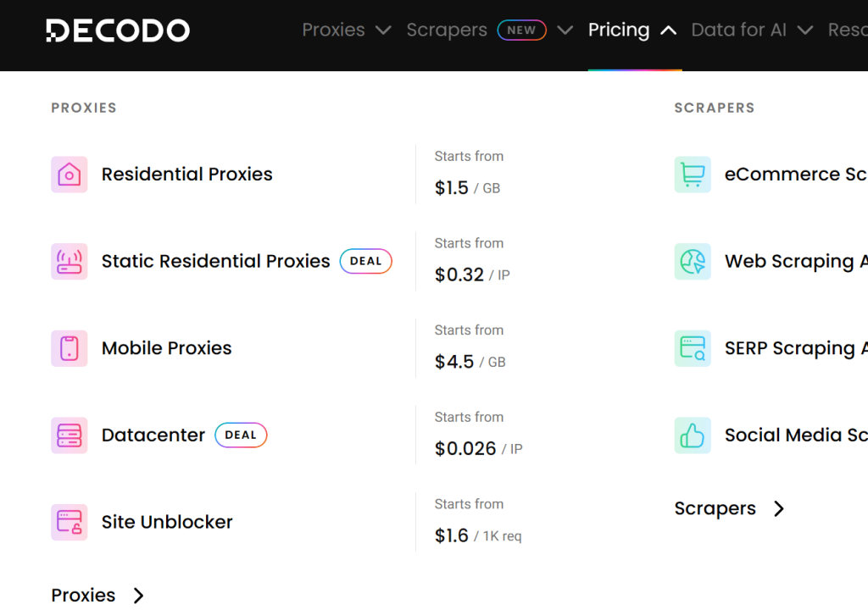Click the eCommerce shopping cart icon
Image resolution: width=868 pixels, height=610 pixels.
[693, 175]
